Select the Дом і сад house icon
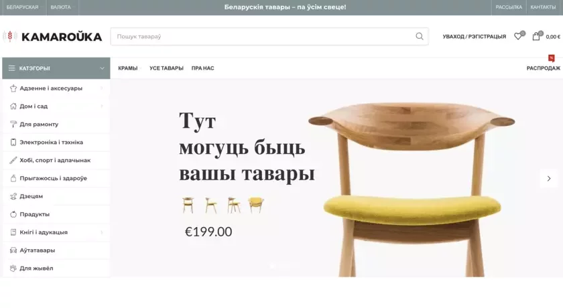Viewport: 563px width, 308px height. (13, 106)
